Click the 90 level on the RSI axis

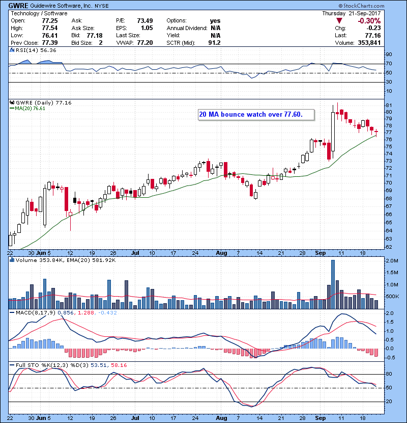tap(389, 54)
